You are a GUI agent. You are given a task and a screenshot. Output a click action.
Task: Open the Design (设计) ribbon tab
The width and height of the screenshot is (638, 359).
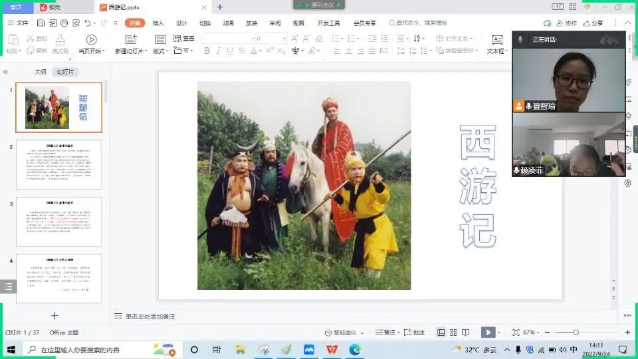tap(181, 23)
